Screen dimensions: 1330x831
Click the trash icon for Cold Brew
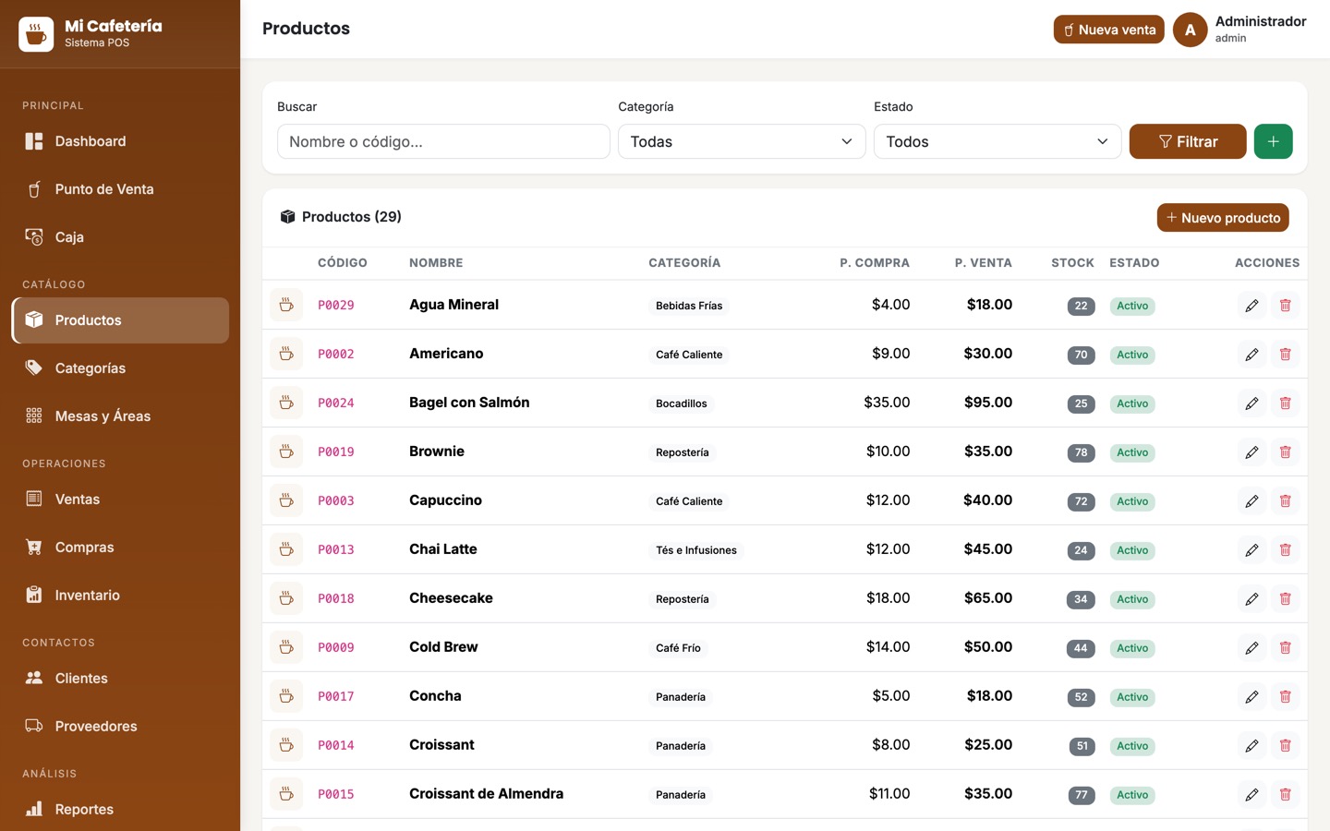(x=1285, y=648)
